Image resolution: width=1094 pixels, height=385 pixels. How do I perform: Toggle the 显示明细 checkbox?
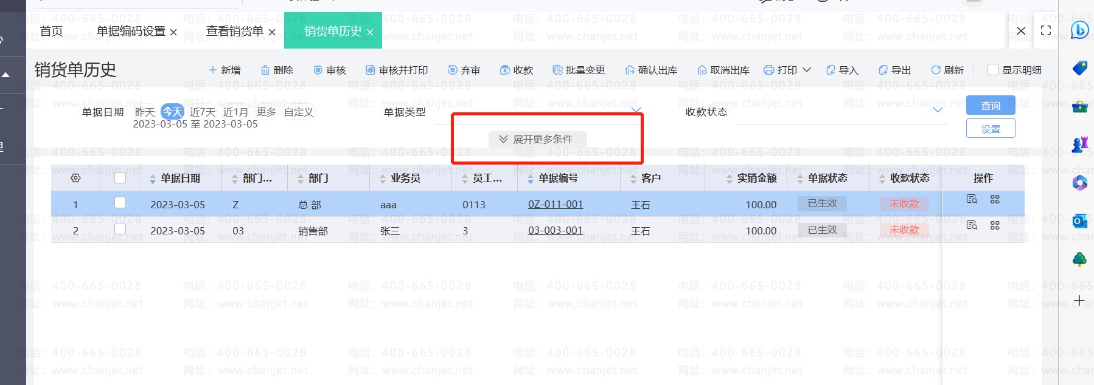point(993,70)
